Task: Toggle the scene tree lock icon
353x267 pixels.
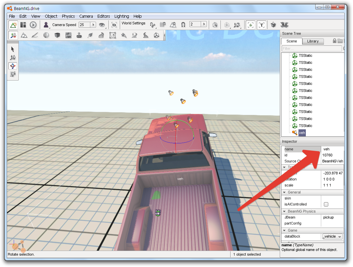Action: tap(335, 41)
